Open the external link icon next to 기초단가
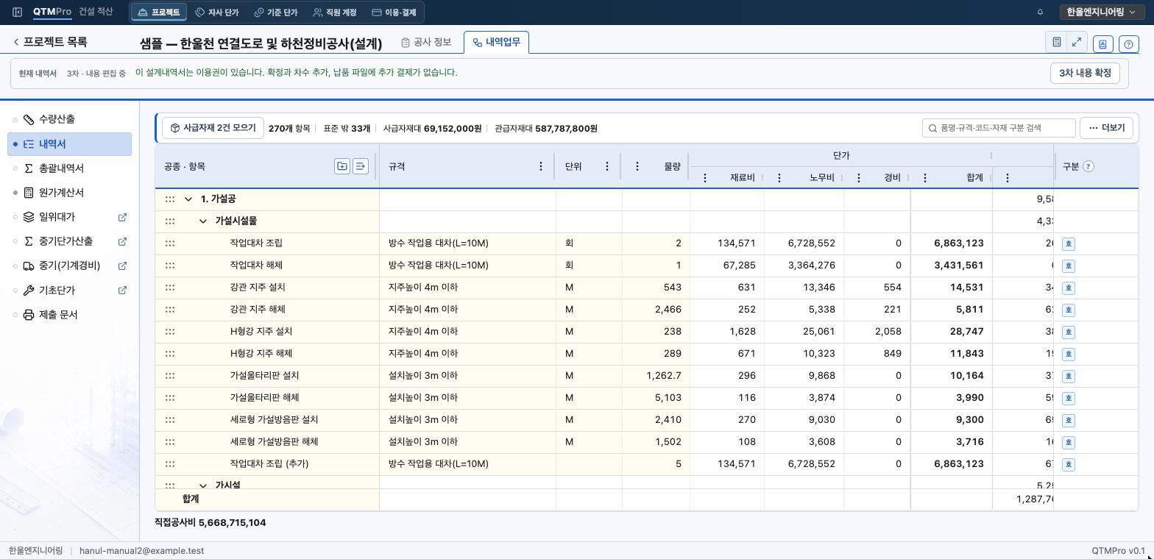 click(x=122, y=291)
